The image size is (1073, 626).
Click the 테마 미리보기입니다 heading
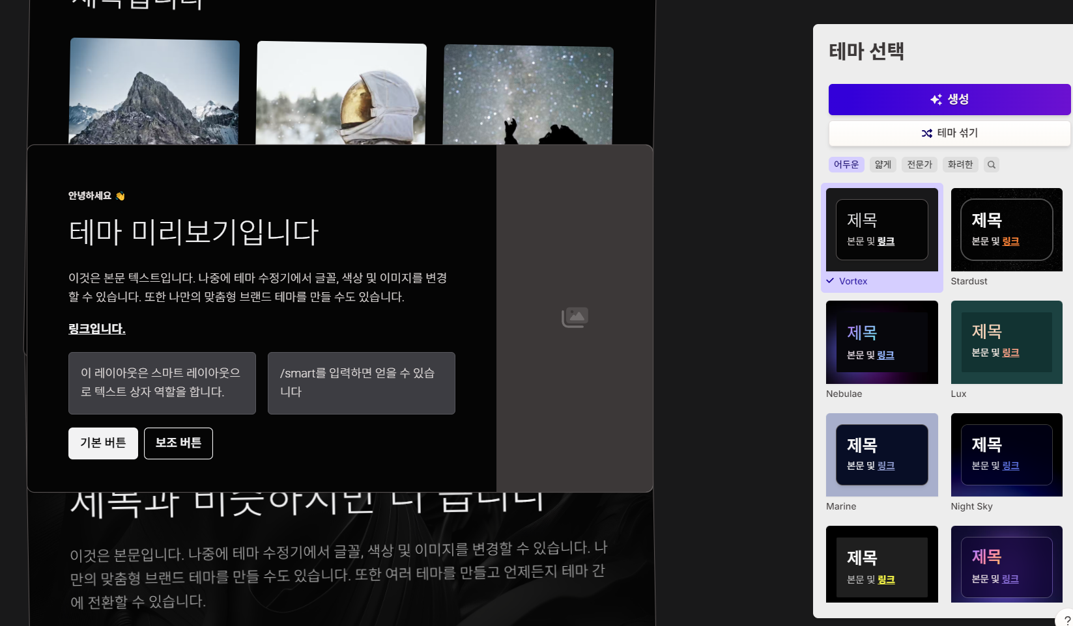[193, 232]
